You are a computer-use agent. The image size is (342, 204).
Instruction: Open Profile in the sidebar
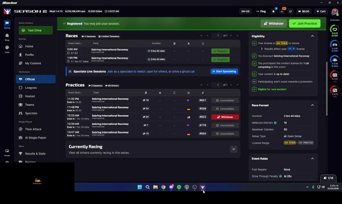[x=29, y=55]
